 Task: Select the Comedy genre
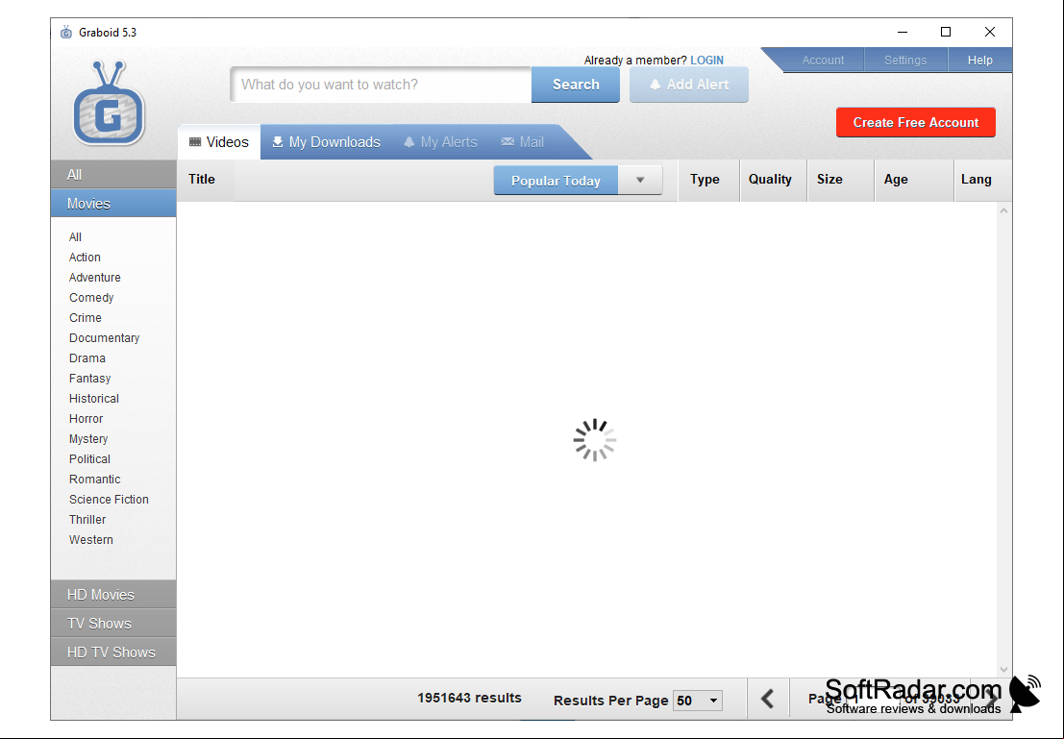click(x=91, y=297)
